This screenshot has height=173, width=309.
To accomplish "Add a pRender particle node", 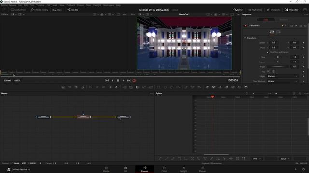I will (199, 87).
